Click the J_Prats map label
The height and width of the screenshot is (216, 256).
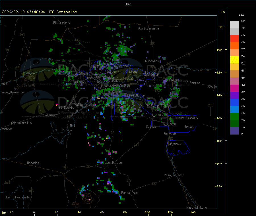pyautogui.click(x=158, y=115)
